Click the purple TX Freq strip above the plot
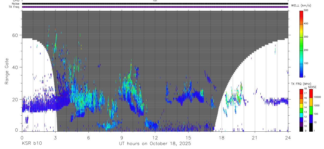The width and height of the screenshot is (324, 149). pos(155,7)
